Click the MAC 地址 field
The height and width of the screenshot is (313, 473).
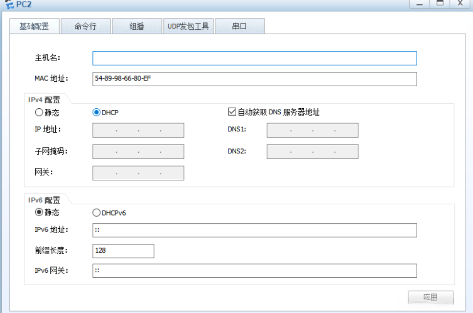coord(255,79)
